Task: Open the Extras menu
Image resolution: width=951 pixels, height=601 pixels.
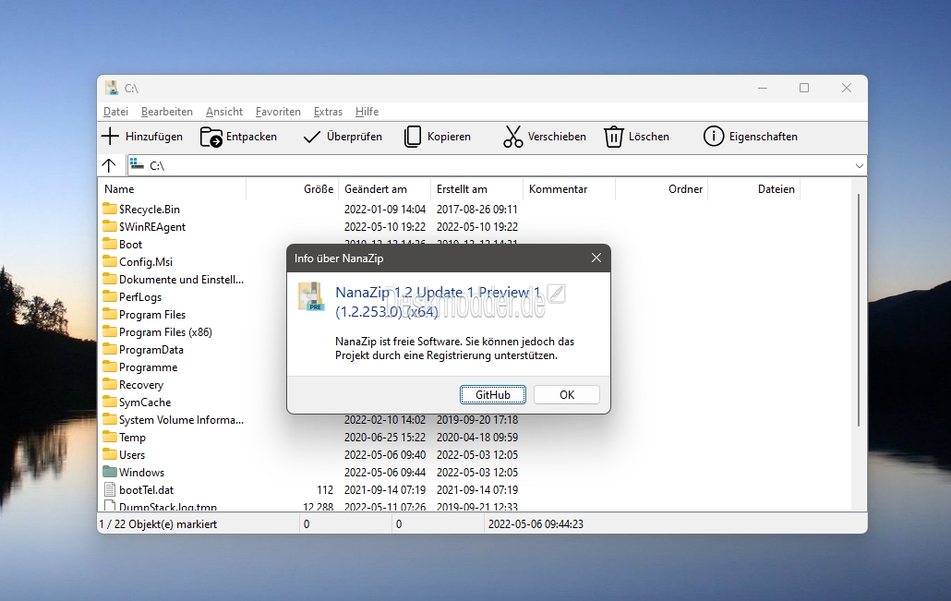Action: pyautogui.click(x=328, y=112)
